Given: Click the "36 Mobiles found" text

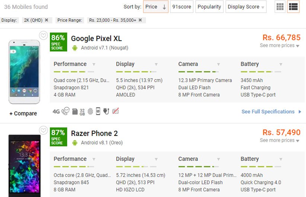Looking at the screenshot, I should [x=26, y=7].
